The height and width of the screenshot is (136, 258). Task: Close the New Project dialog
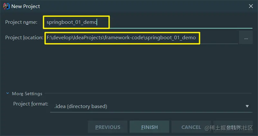click(x=251, y=6)
